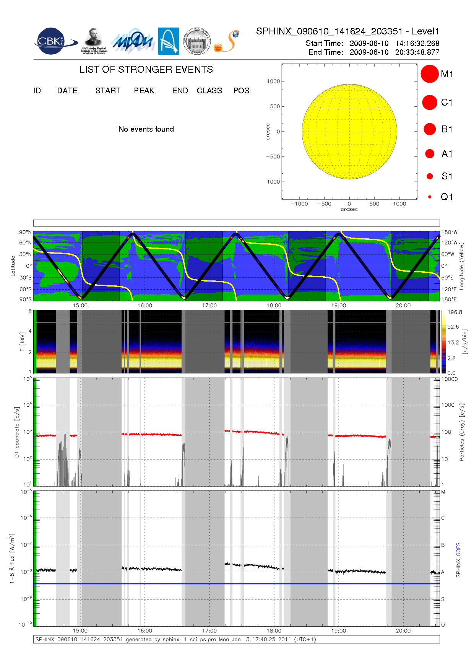
Task: Click the 180°W longitude axis label
Action: point(449,232)
